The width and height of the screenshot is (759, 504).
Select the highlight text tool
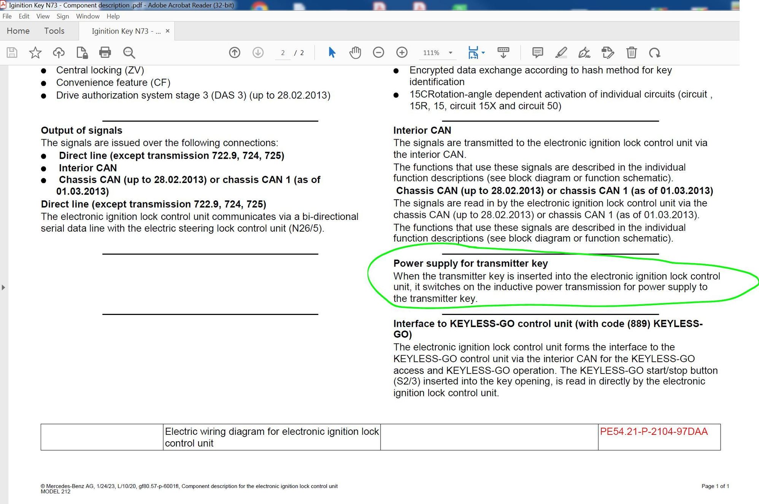(561, 52)
